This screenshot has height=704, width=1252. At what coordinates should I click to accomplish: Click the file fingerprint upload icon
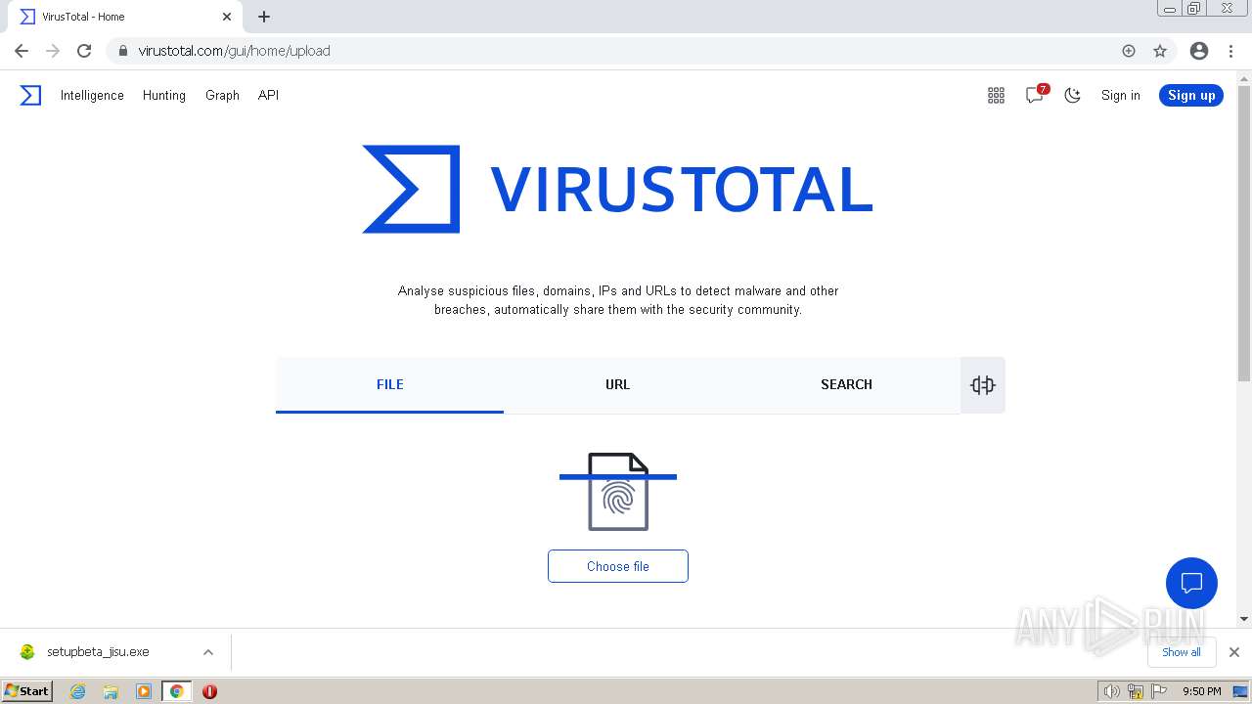(618, 492)
